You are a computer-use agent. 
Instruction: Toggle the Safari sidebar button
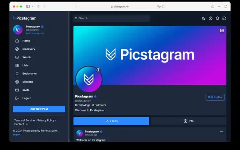point(28,7)
